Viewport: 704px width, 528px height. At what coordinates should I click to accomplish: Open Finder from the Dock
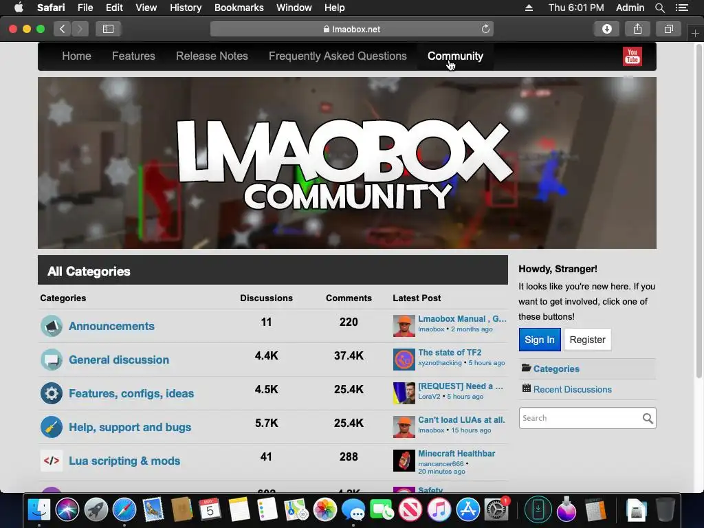[x=39, y=509]
